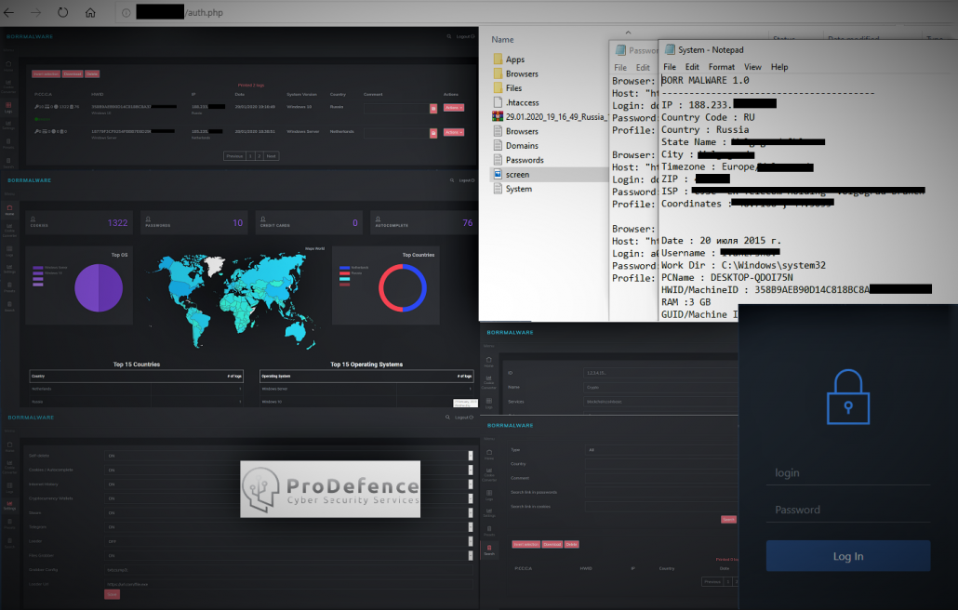Click the Top Countries donut chart
The image size is (958, 610).
(x=403, y=287)
